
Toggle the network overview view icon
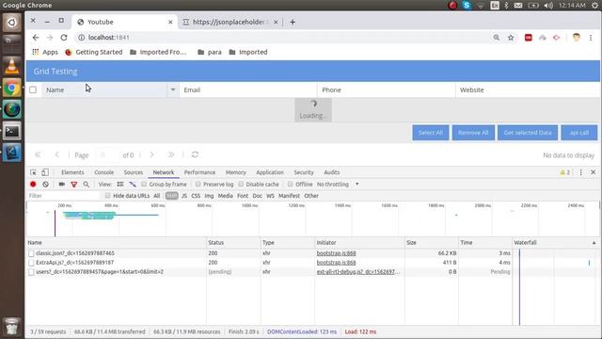point(133,185)
